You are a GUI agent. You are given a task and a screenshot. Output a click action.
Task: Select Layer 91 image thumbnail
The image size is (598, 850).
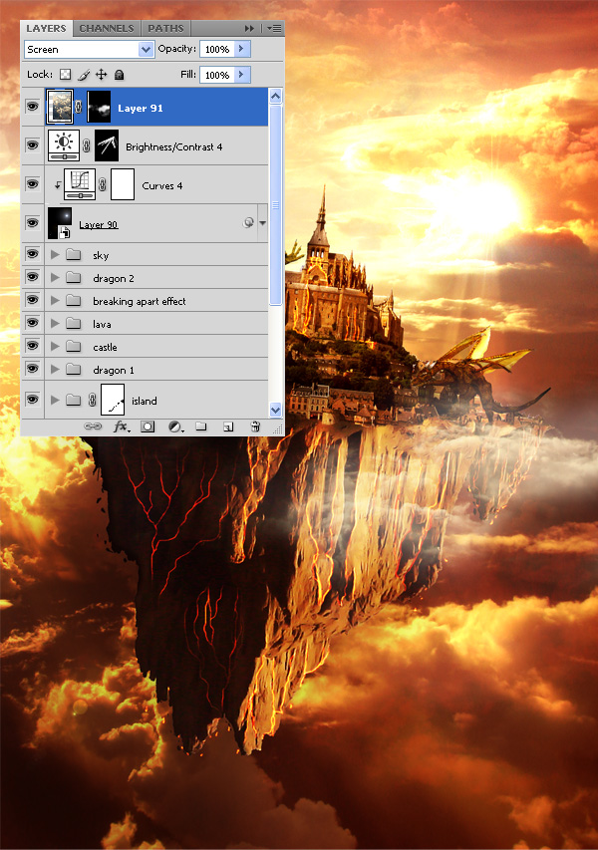click(x=60, y=107)
